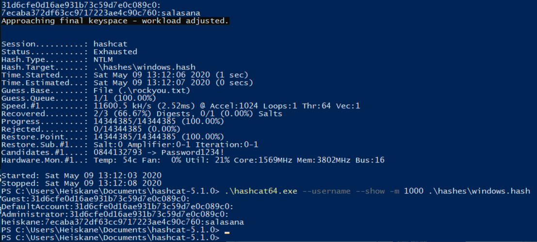Click the DefaultAccount hash output line
Viewport: 537px width, 242px height.
[117, 206]
